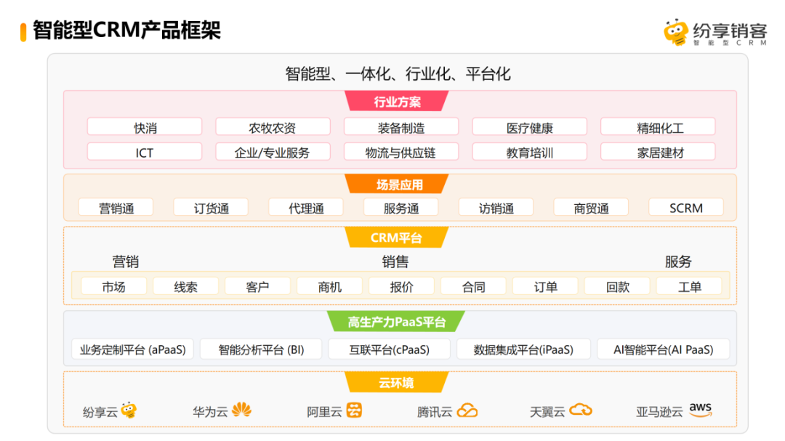
Task: Select the 报价 module box
Action: [401, 286]
